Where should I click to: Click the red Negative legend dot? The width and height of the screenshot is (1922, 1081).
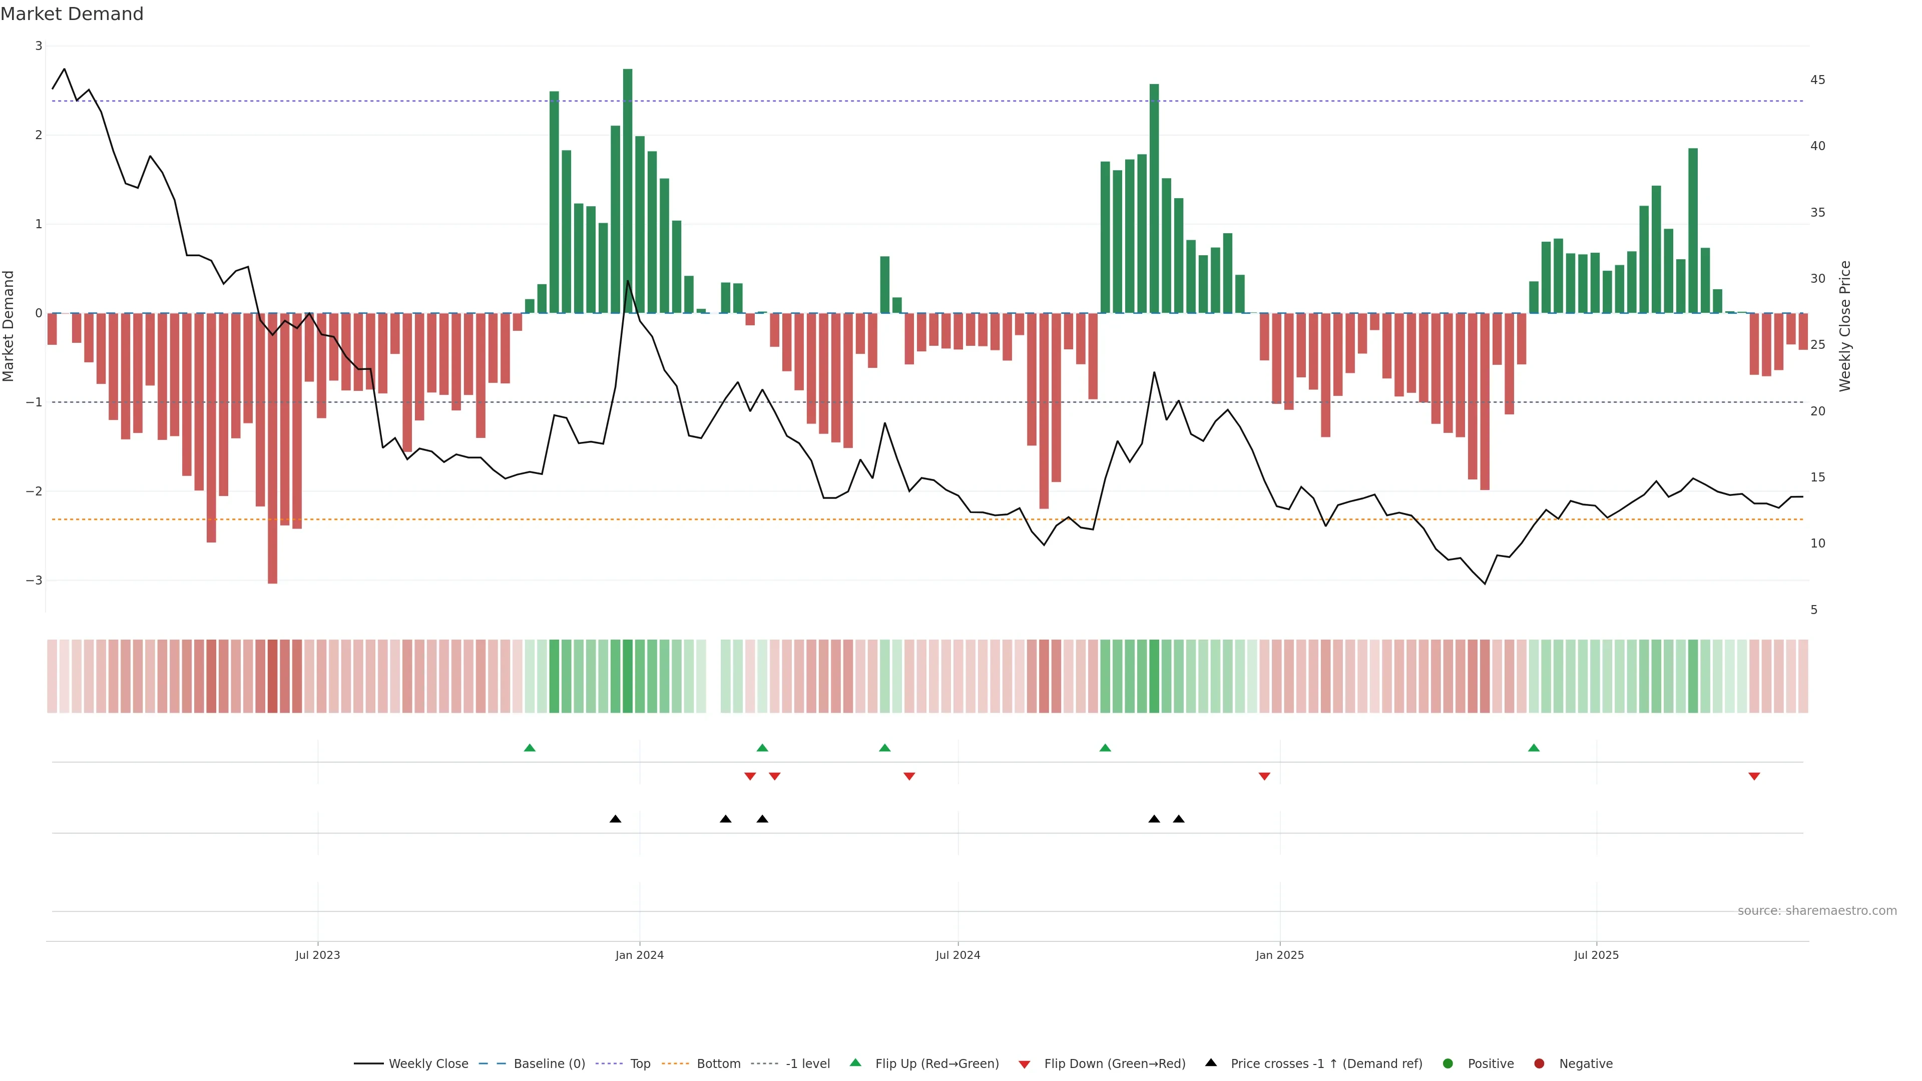1539,1063
